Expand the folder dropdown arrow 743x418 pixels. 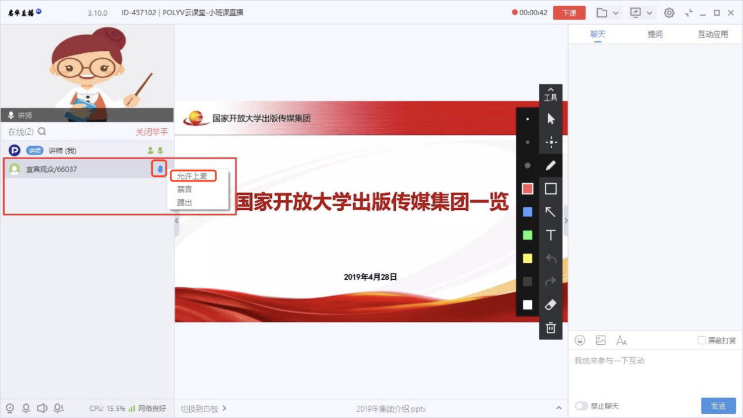point(616,13)
